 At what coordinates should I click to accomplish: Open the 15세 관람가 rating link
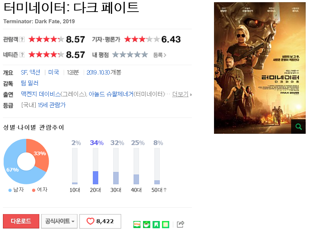click(52, 105)
